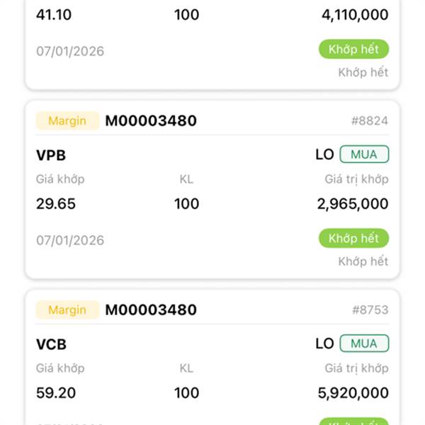
Task: Tap the matched price 59.20
Action: tap(56, 393)
